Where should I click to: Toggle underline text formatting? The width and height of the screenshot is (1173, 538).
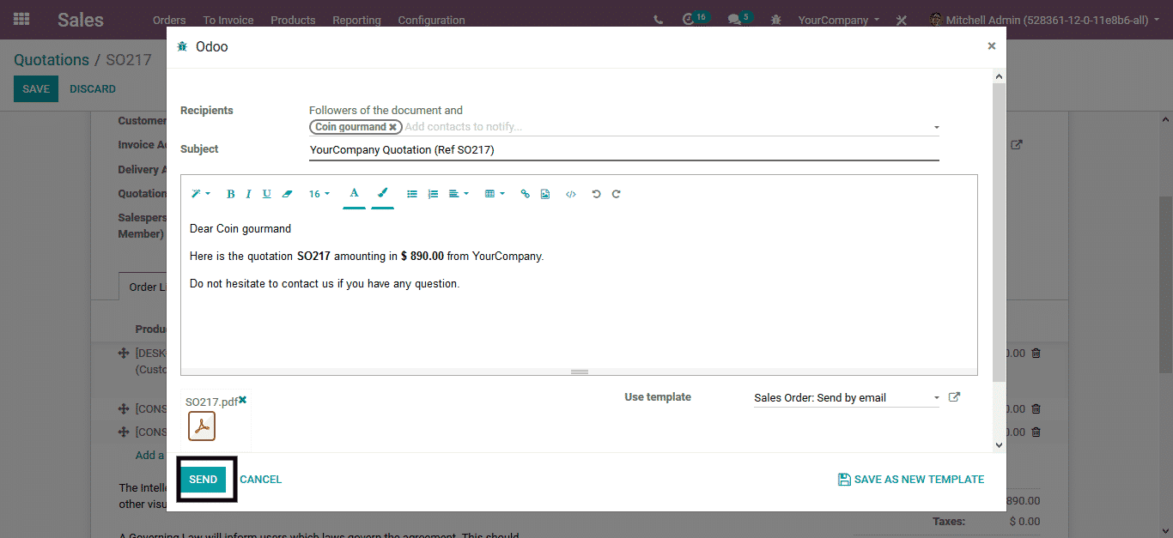pos(267,194)
